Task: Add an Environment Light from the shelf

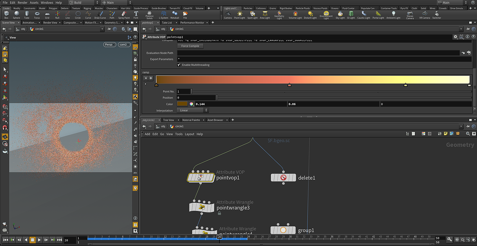Action: pos(326,15)
